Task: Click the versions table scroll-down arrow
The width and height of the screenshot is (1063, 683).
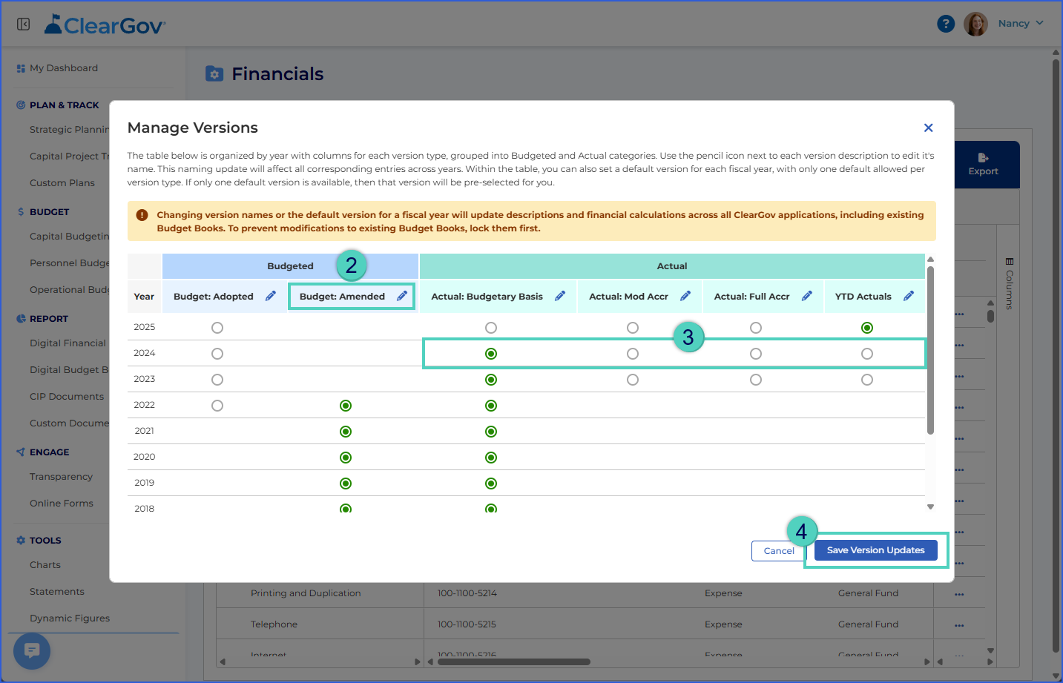Action: [930, 507]
